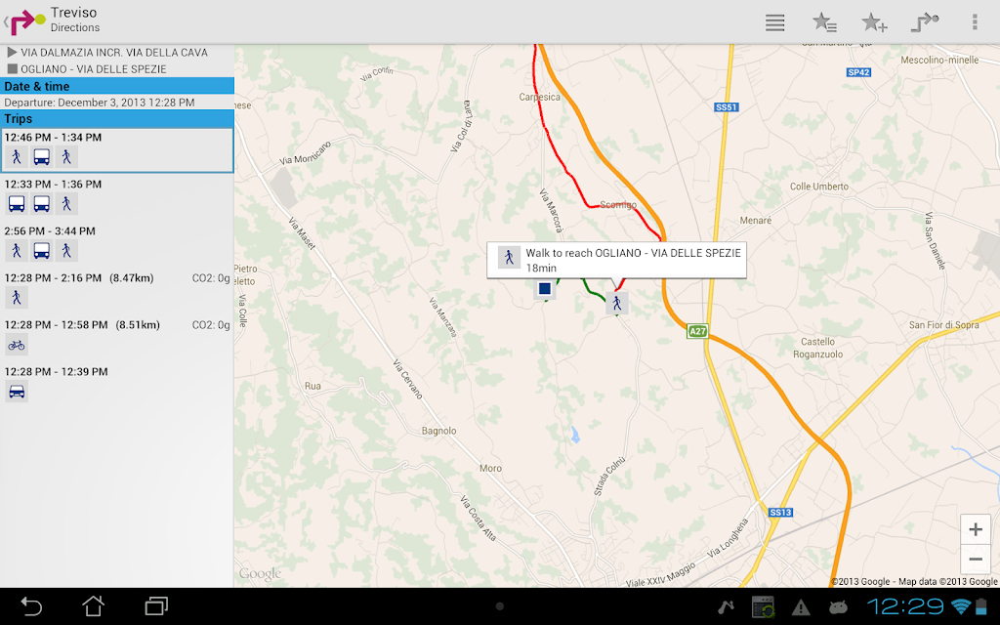This screenshot has height=625, width=1000.
Task: Click Departure December 3, 2013 12:28 PM
Action: click(x=100, y=102)
